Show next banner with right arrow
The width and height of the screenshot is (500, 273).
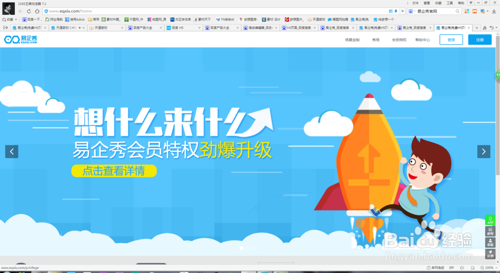point(483,151)
